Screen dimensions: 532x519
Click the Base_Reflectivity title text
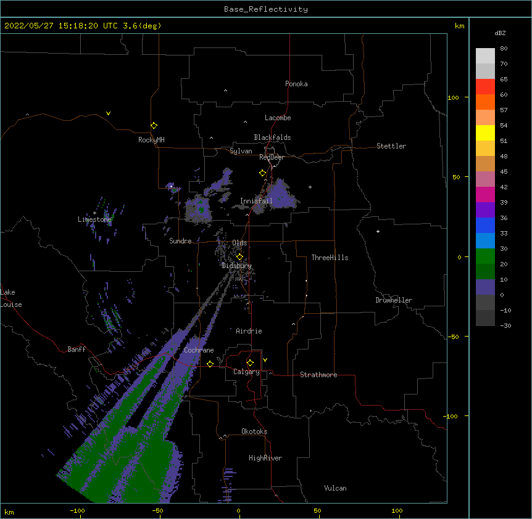(x=266, y=9)
